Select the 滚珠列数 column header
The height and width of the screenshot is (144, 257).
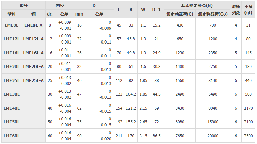236,10
